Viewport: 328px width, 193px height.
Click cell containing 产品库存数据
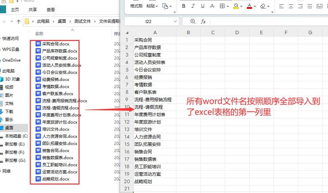[x=155, y=47]
